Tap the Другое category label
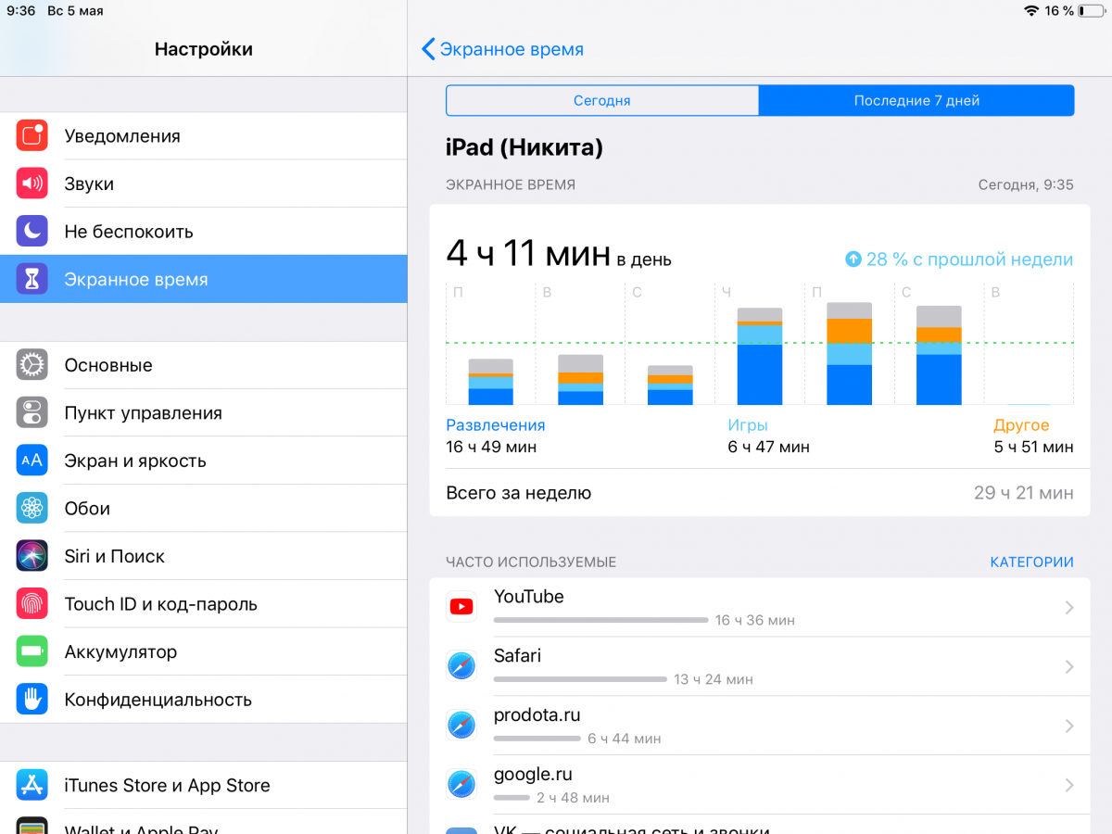 point(1021,425)
